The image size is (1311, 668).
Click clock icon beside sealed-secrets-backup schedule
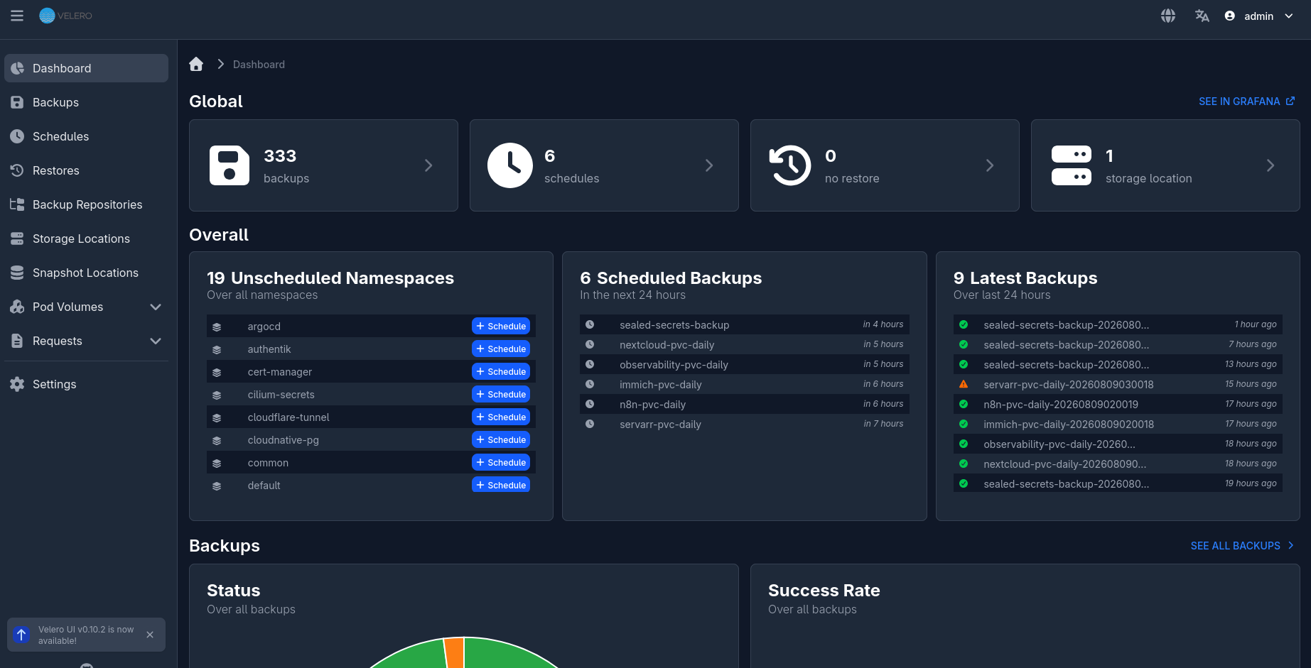pos(590,324)
